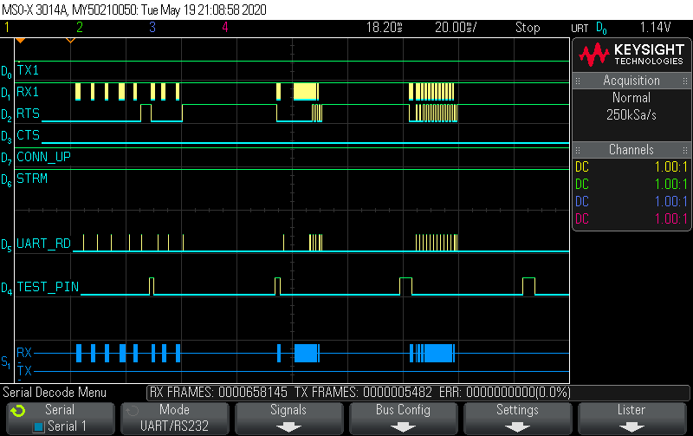Select the Channels panel header

[x=631, y=150]
